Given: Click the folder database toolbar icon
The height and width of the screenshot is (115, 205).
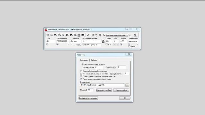Looking at the screenshot, I should point(67,35).
